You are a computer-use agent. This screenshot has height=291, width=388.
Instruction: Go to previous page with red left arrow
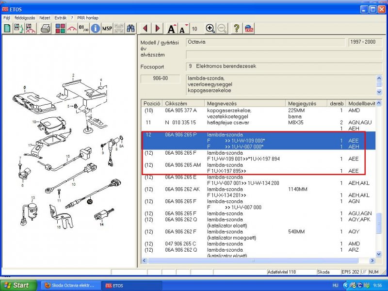(x=145, y=29)
